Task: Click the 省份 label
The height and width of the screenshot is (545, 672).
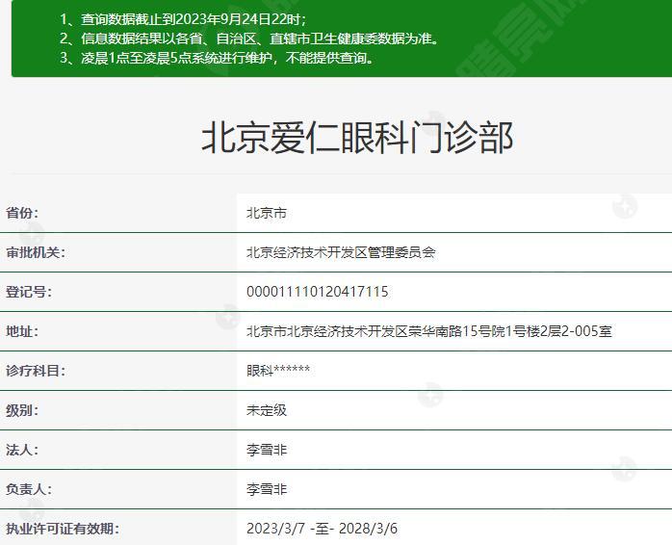Action: coord(22,213)
